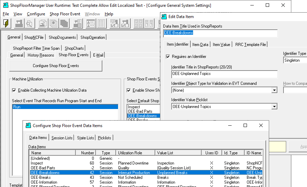Click the document search magnifier toolbar icon
The image size is (307, 187).
click(x=29, y=24)
